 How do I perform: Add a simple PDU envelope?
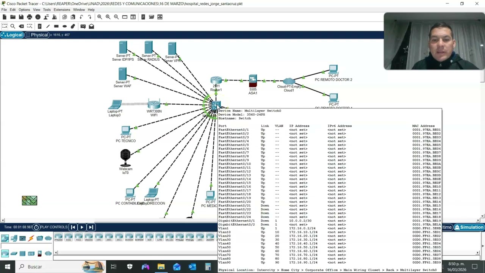point(83,26)
